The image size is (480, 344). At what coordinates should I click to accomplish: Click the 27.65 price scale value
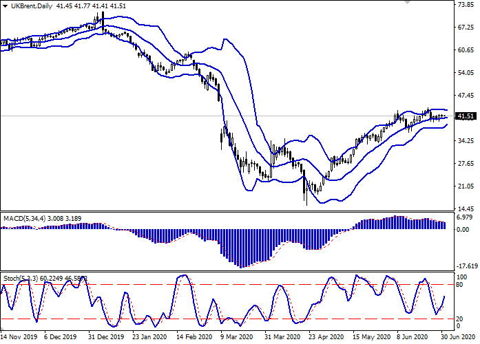(467, 164)
